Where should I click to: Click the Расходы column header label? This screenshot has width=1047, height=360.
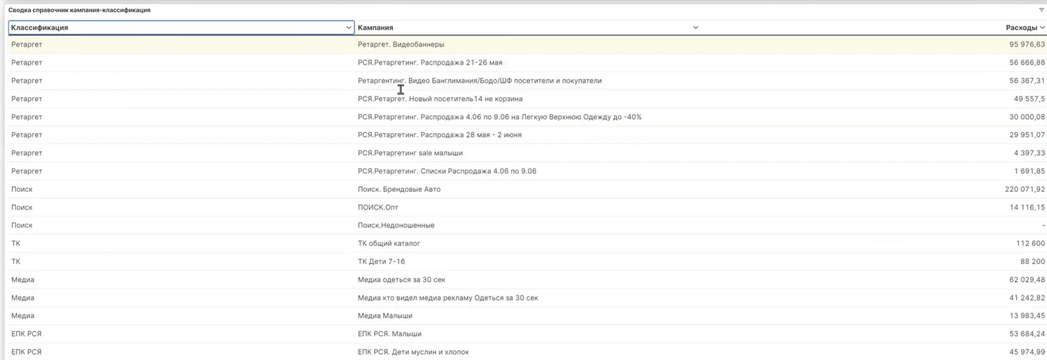click(x=1021, y=27)
